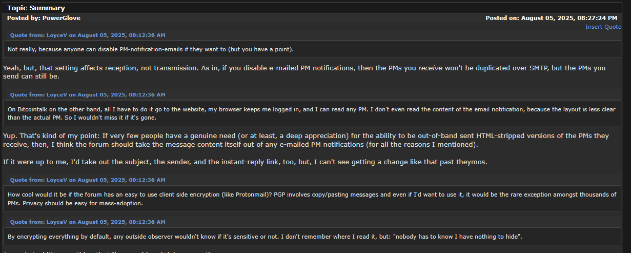This screenshot has width=631, height=253.
Task: Click the "Posted by:" label
Action: click(24, 18)
